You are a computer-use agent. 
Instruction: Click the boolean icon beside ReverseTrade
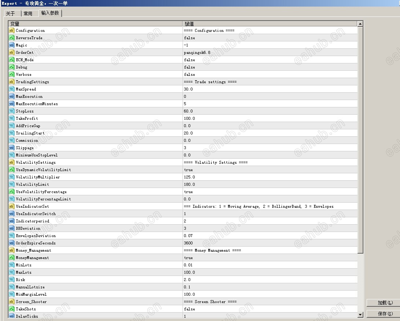click(11, 38)
